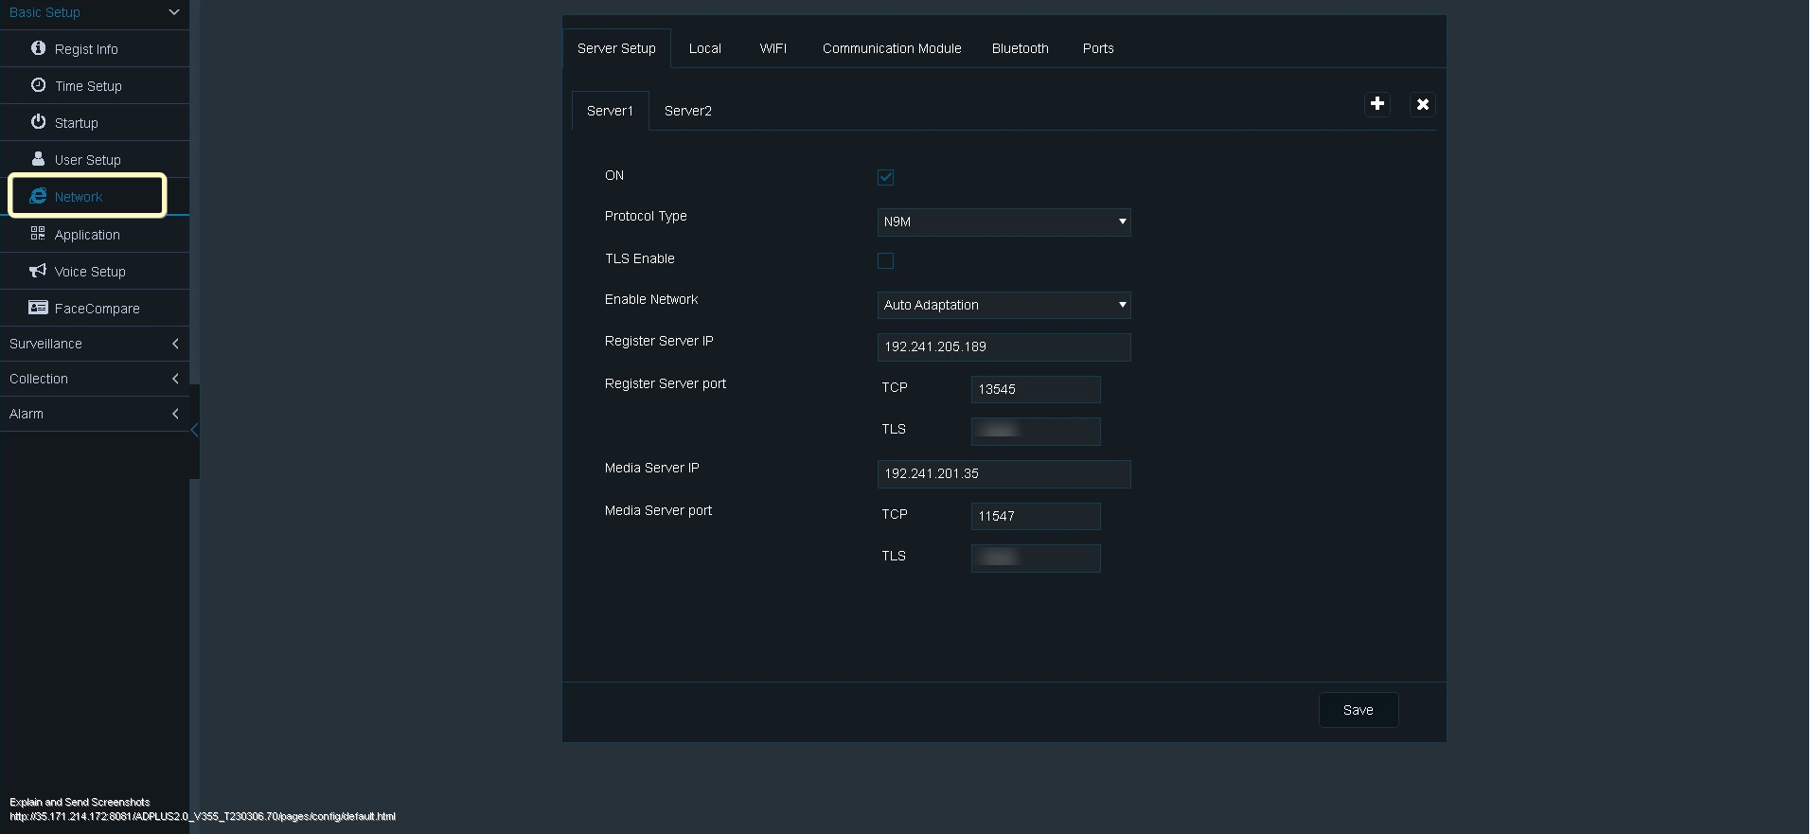Screen dimensions: 1812x834
Task: Click the Explain and Send Screenshots text
Action: point(80,802)
